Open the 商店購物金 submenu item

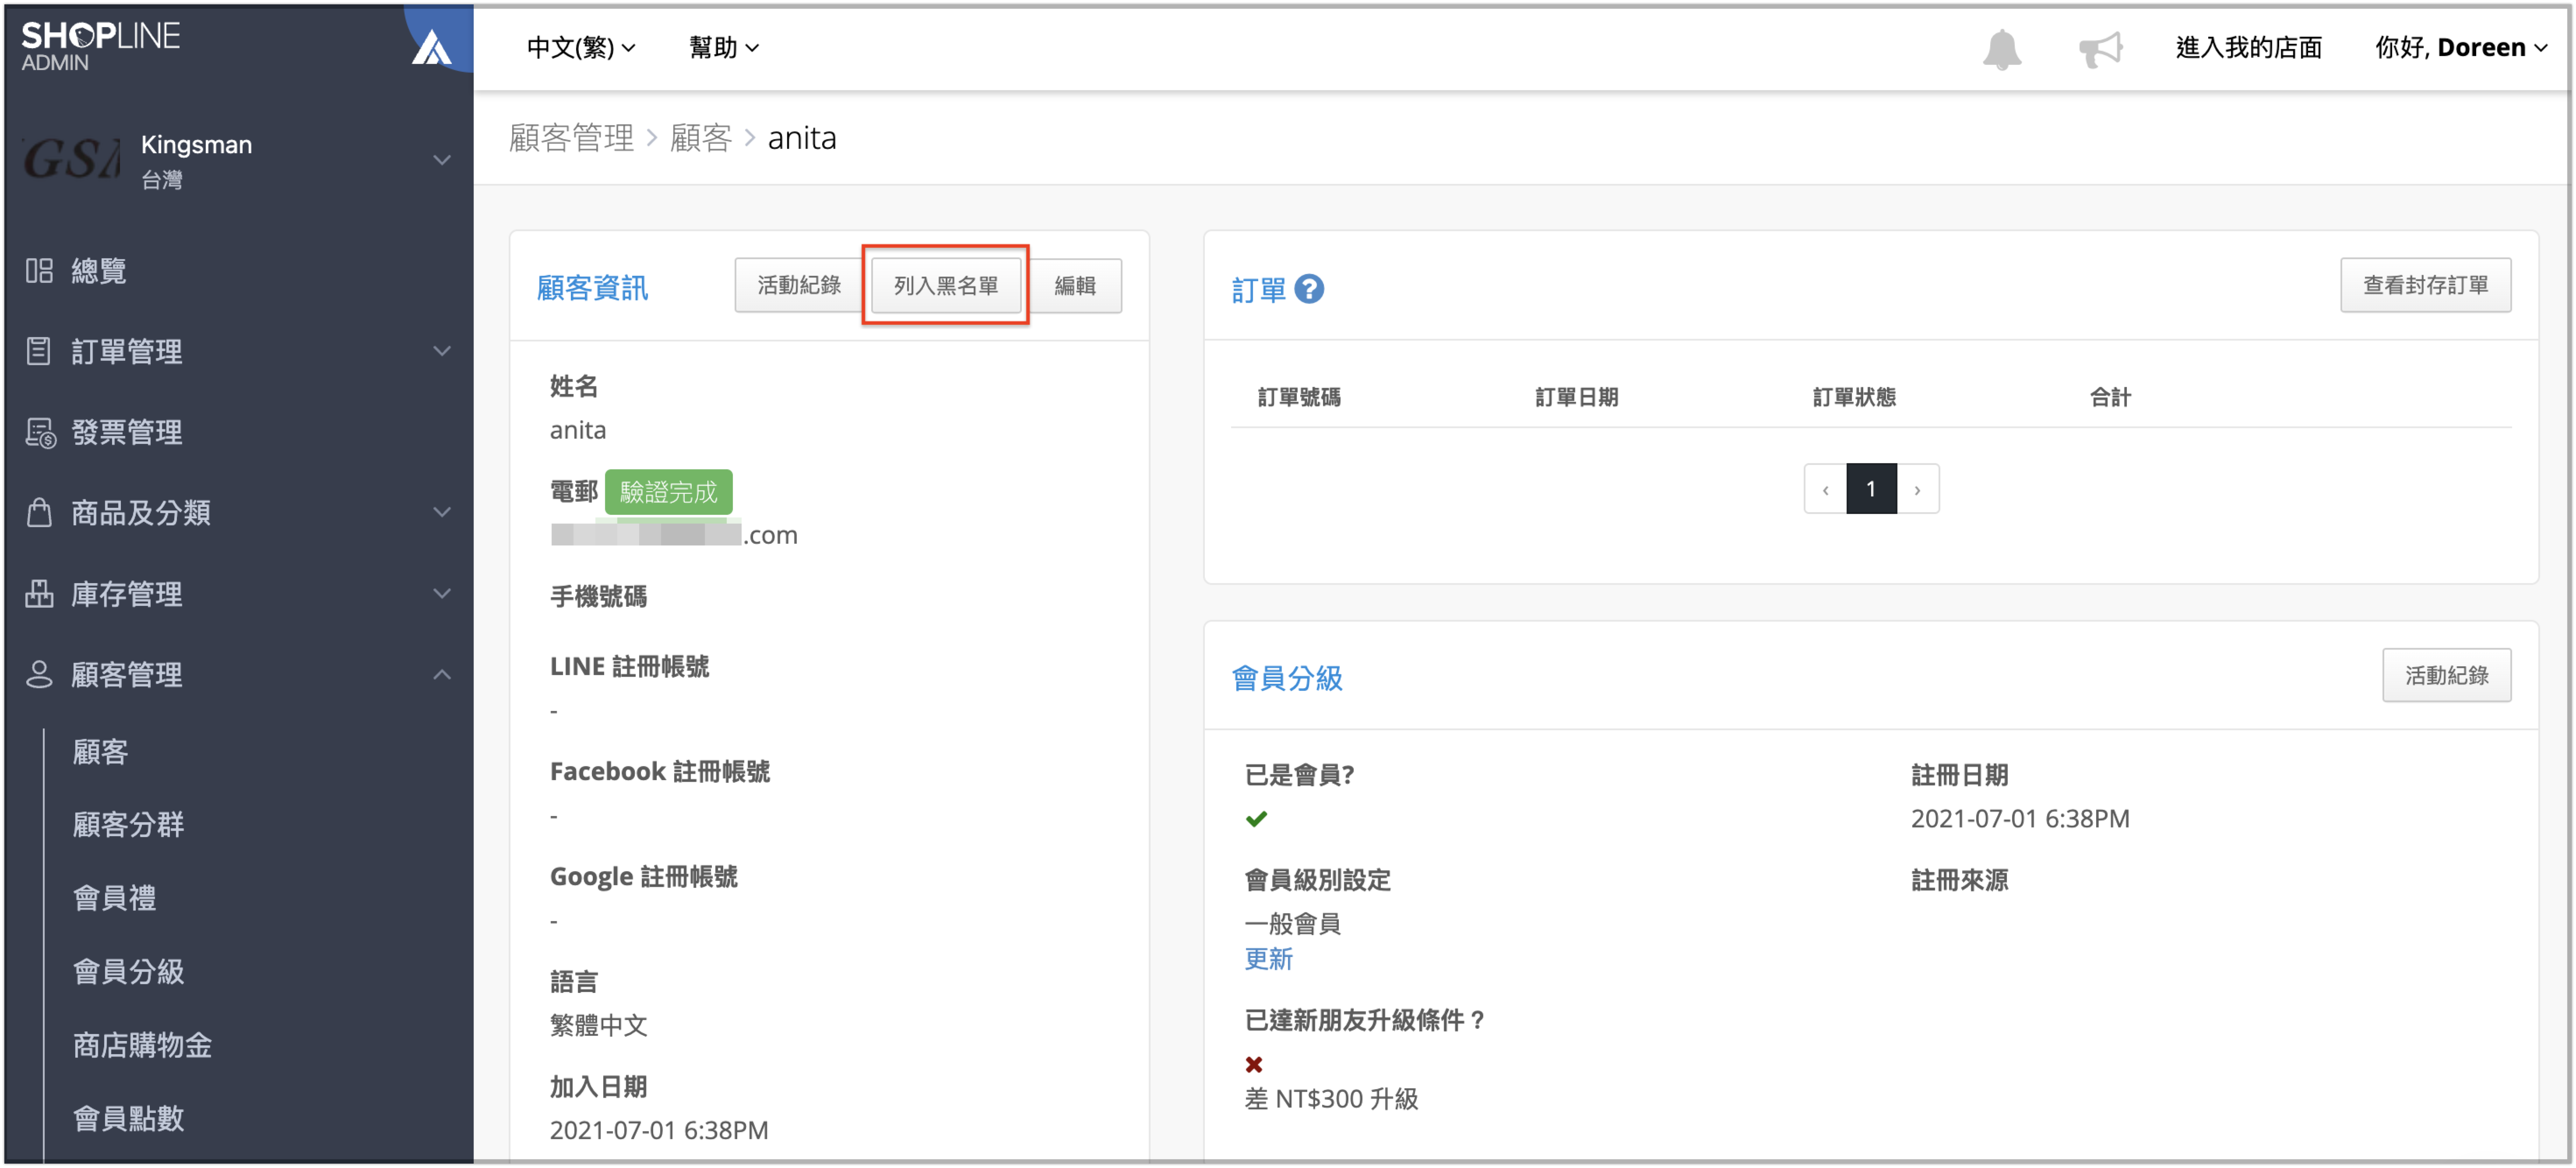142,1045
